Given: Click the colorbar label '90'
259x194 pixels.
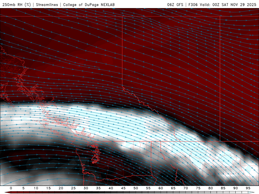Looking at the screenshot, I should [x=236, y=188].
